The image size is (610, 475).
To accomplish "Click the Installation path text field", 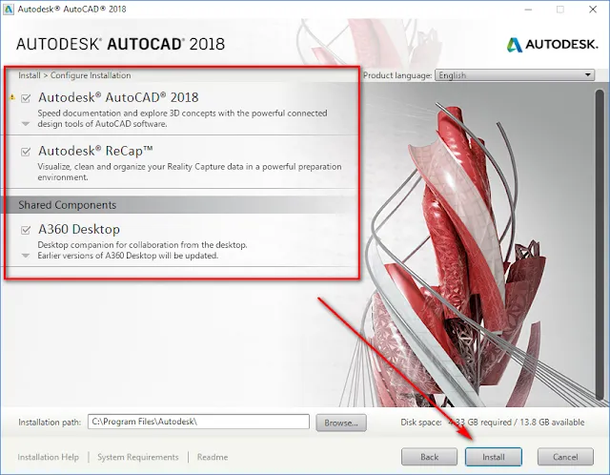I will coord(198,422).
